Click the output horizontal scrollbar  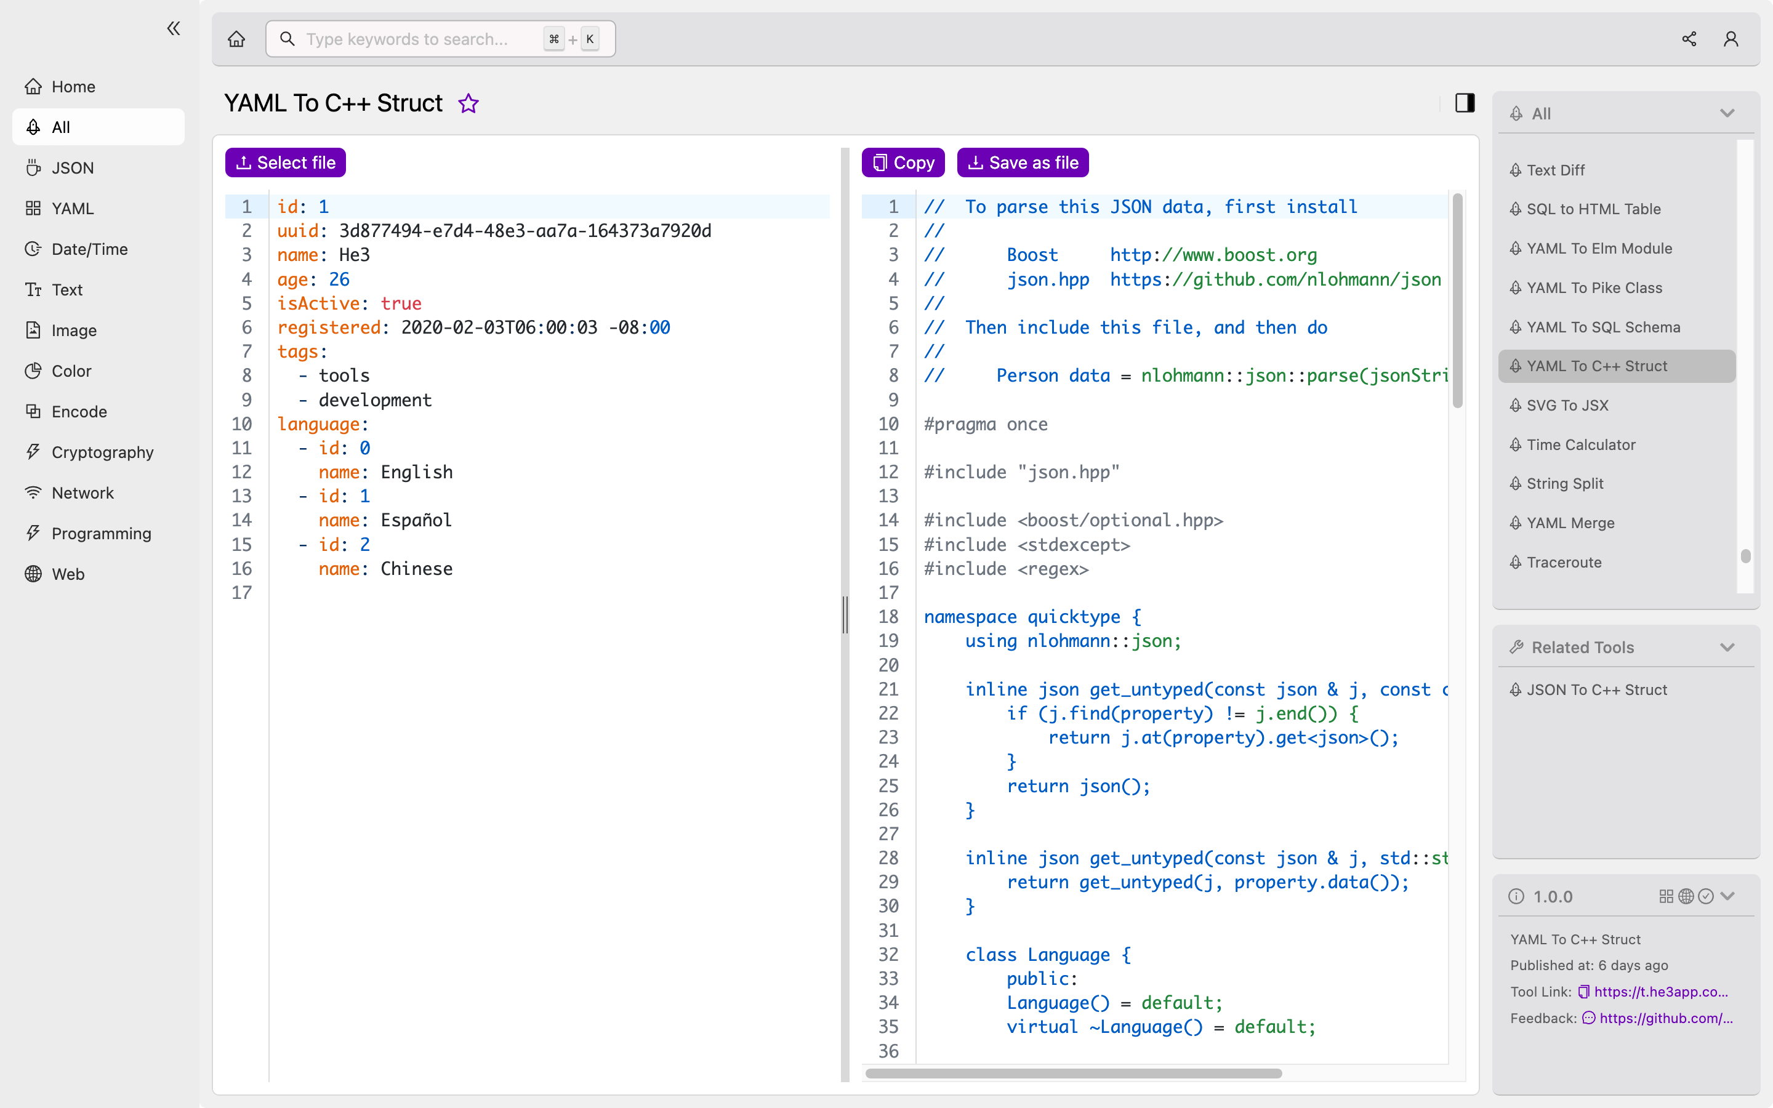pos(1073,1074)
